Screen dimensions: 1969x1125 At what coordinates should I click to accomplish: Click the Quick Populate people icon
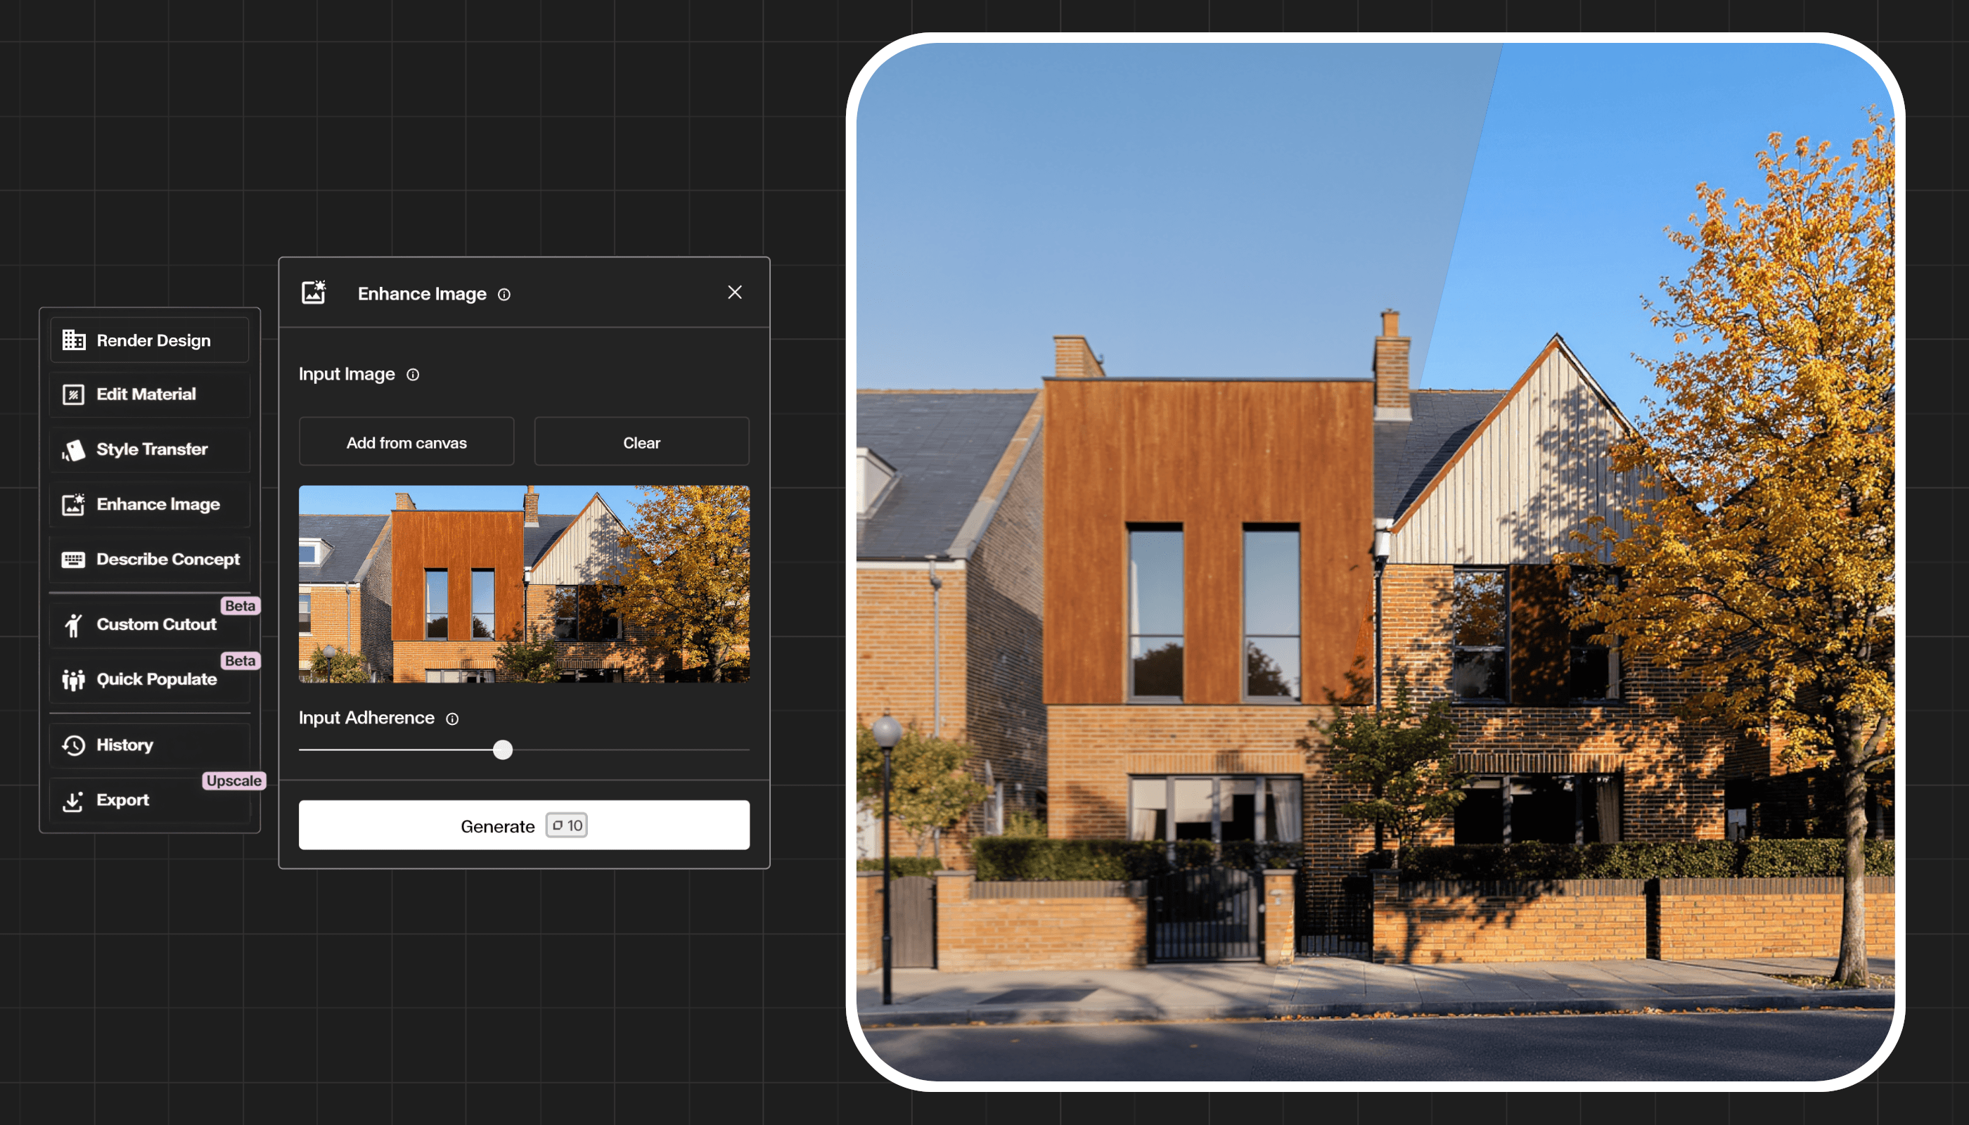coord(73,680)
